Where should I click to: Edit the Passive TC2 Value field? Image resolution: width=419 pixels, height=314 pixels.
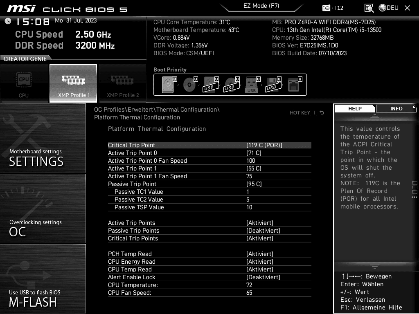[209, 200]
